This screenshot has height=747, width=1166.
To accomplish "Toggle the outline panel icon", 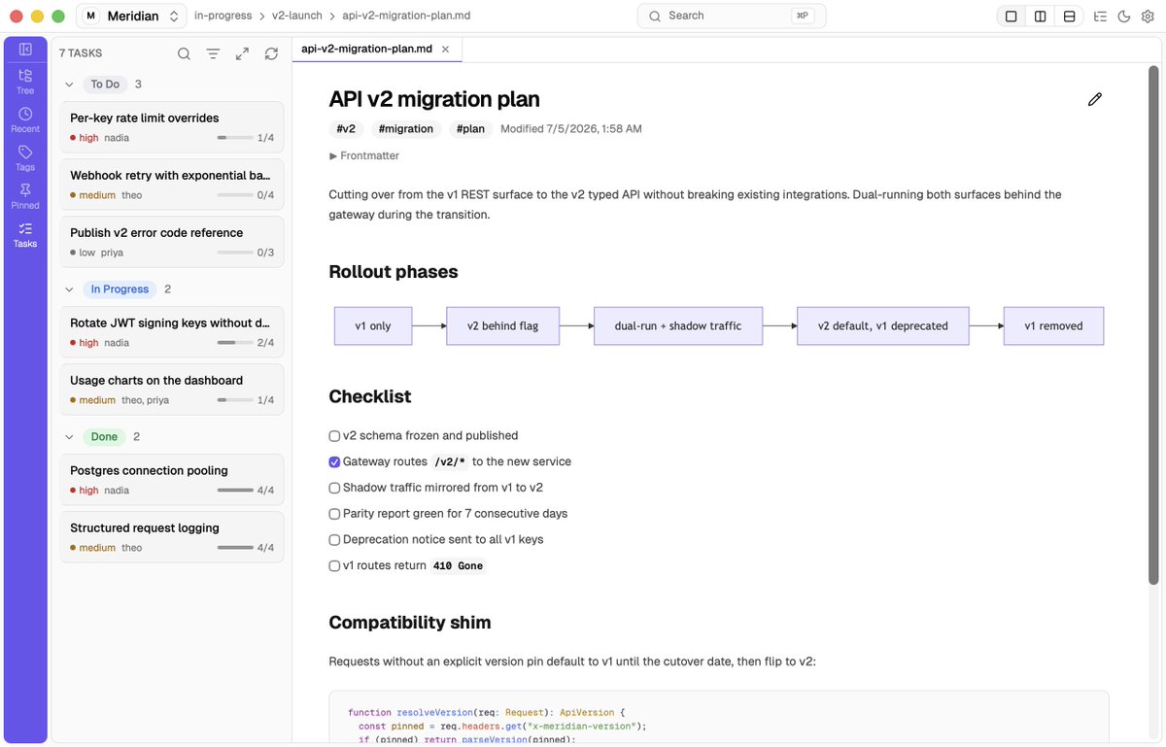I will tap(1100, 17).
